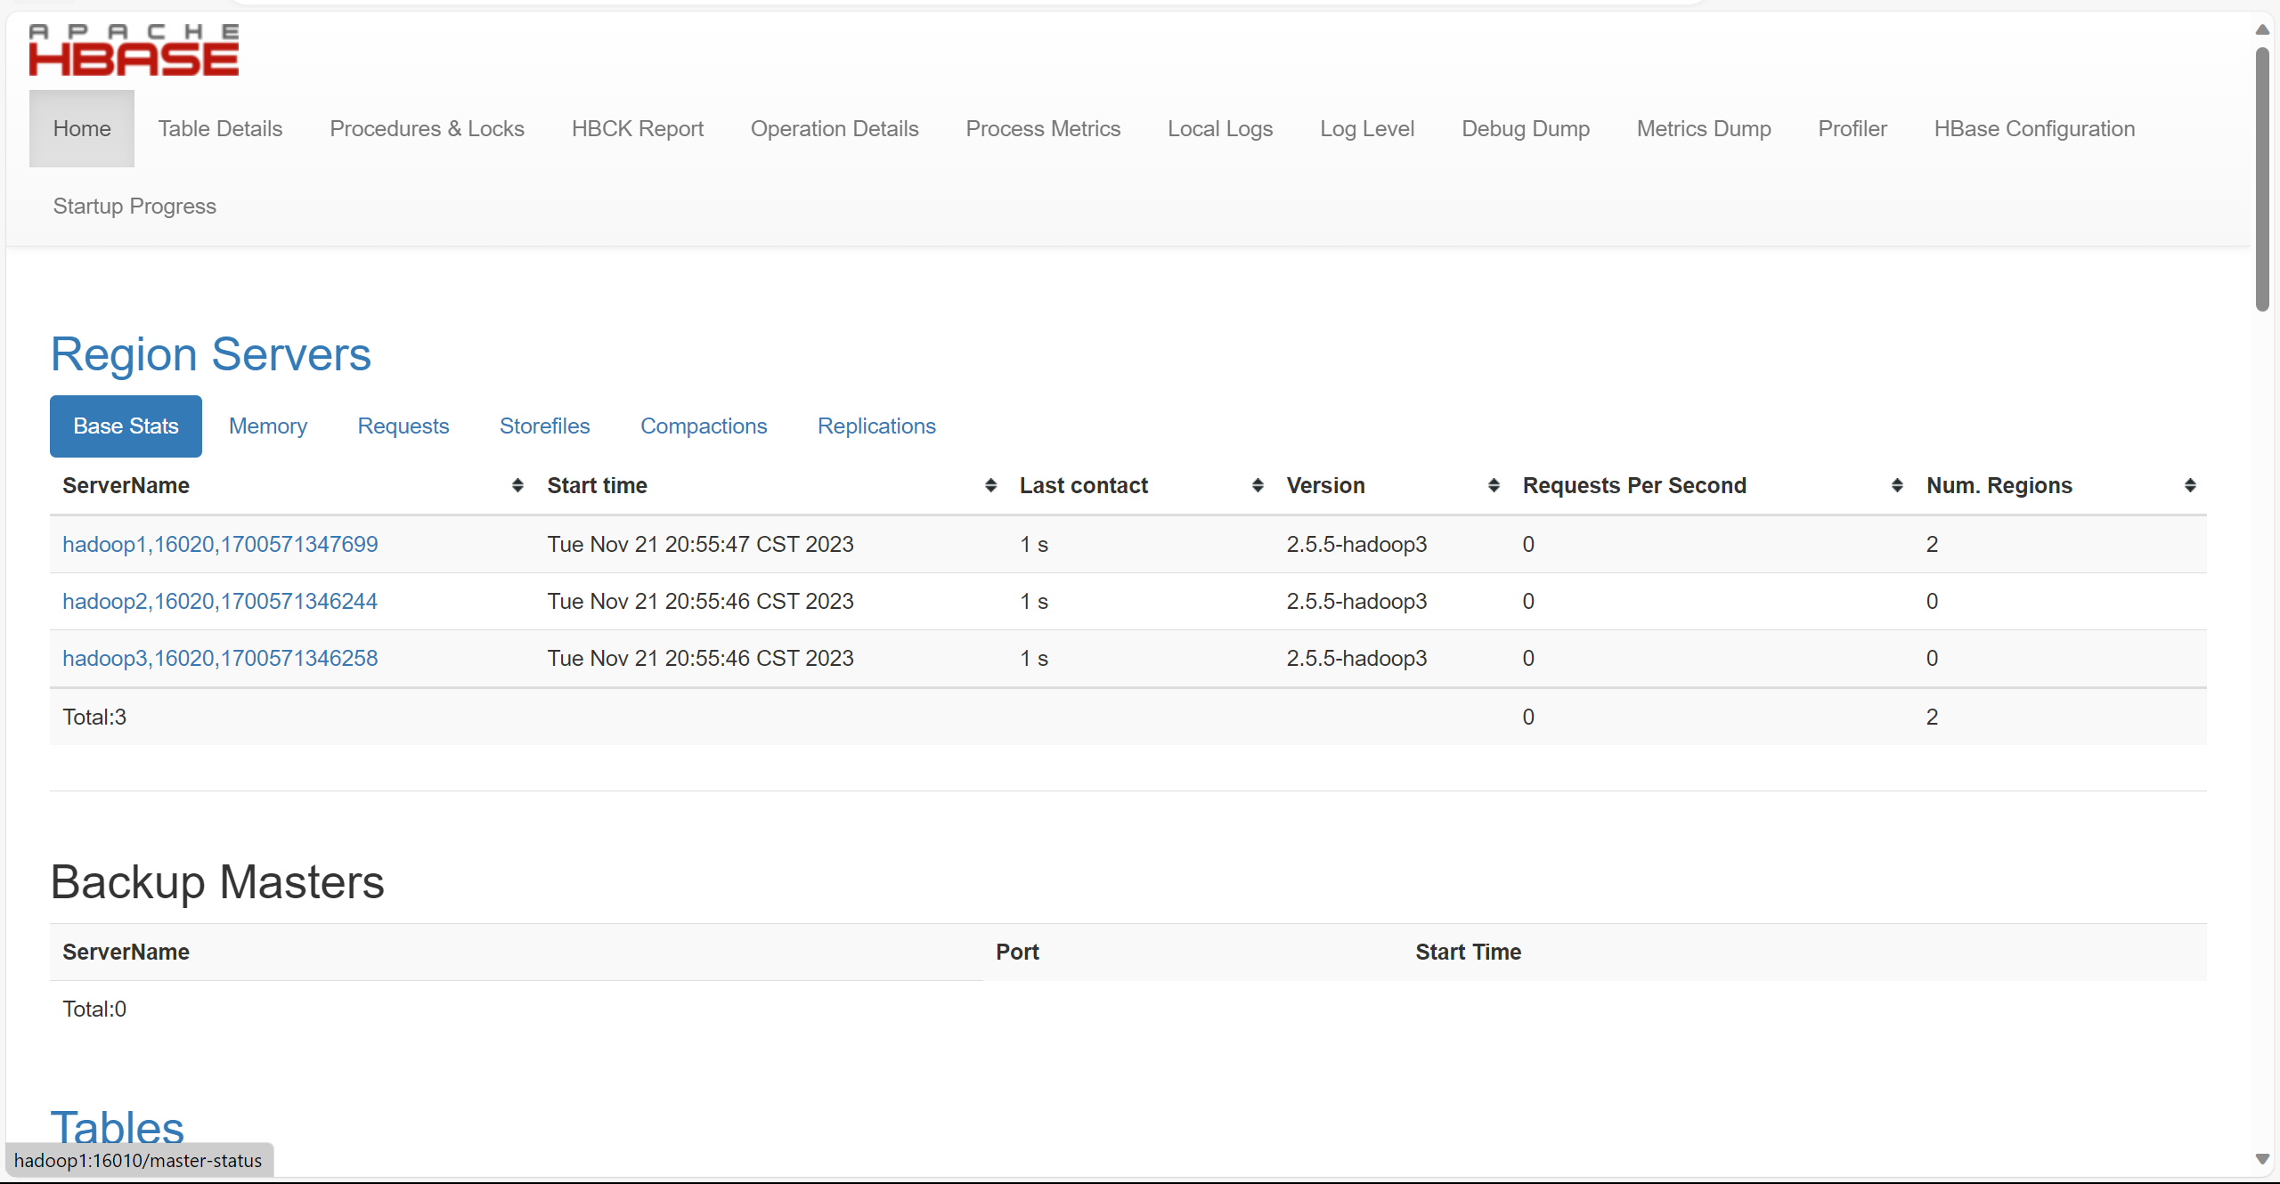
Task: Switch to the Replications tab
Action: (876, 426)
